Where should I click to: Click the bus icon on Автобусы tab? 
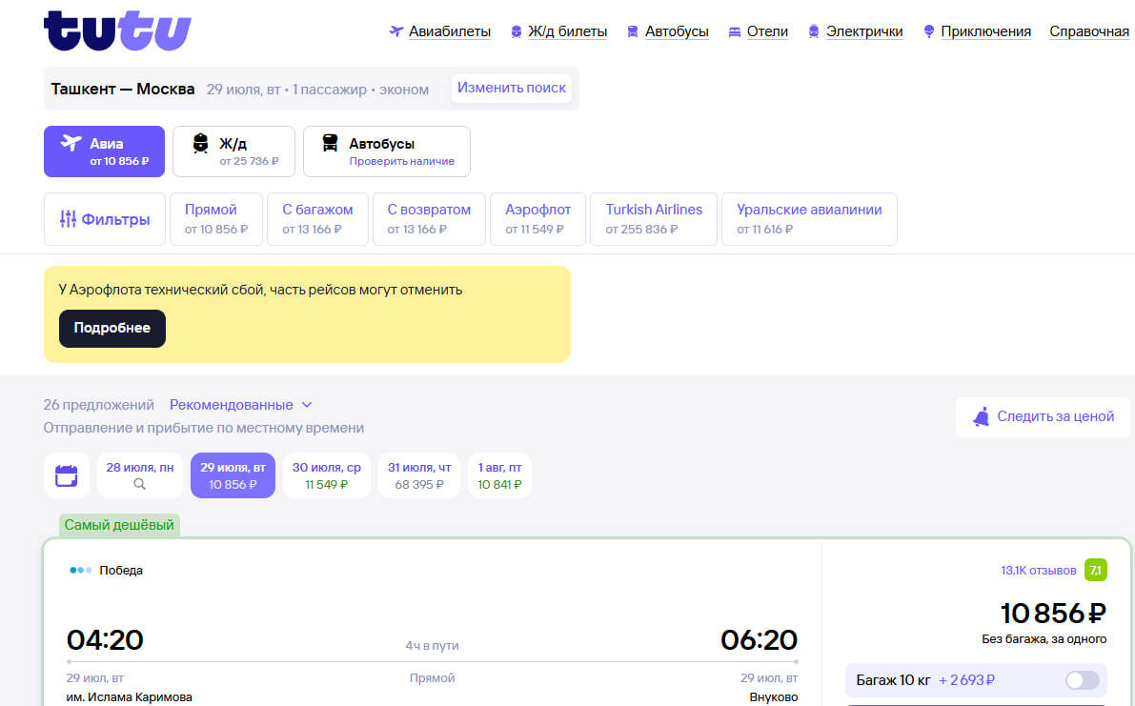point(330,144)
